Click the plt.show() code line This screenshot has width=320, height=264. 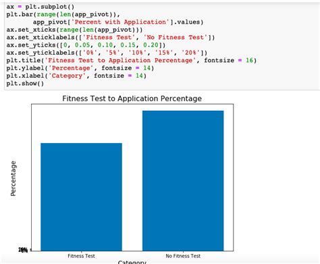pyautogui.click(x=25, y=83)
